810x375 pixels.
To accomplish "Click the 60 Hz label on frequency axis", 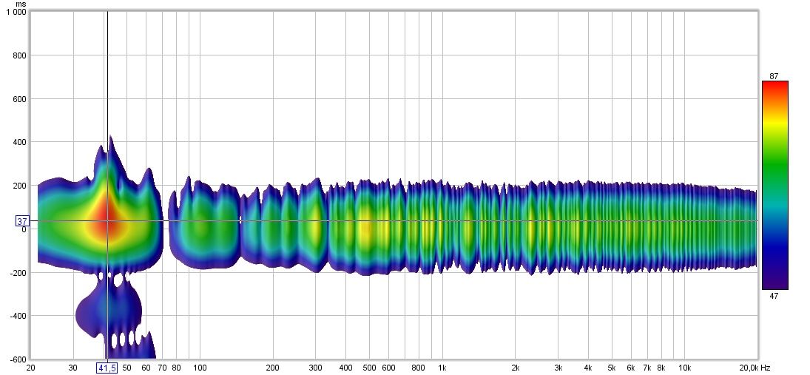I will coord(146,368).
